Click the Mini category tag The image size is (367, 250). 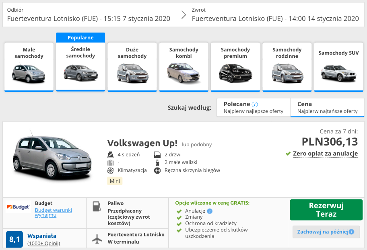115,181
